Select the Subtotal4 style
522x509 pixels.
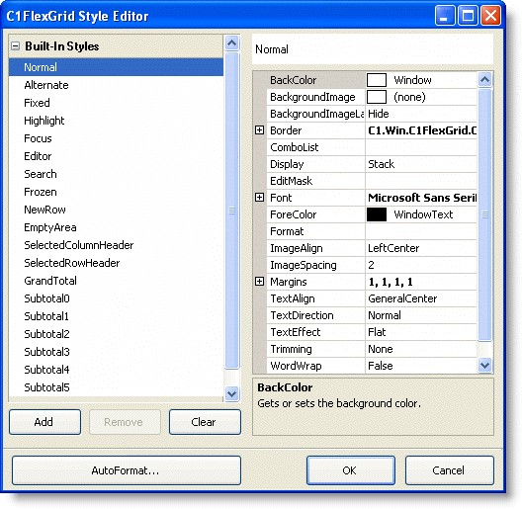116,370
